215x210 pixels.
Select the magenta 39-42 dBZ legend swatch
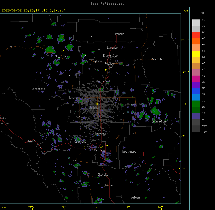(x=196, y=79)
